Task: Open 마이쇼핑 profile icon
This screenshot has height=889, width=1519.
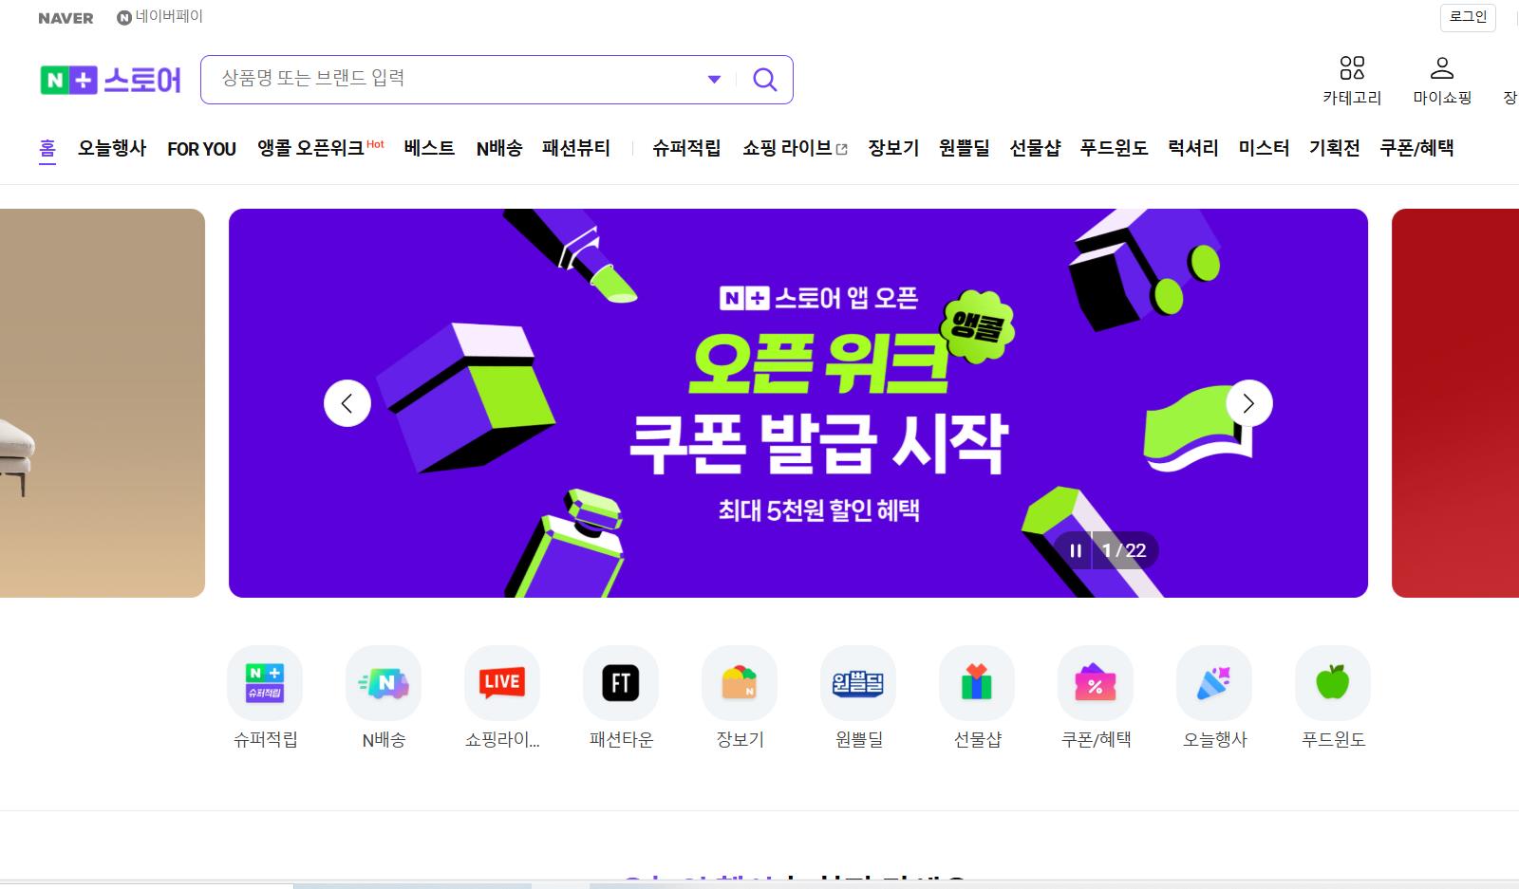Action: click(x=1442, y=68)
